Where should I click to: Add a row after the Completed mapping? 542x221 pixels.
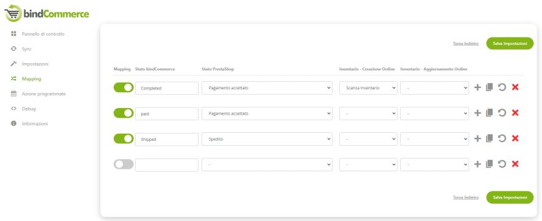point(477,87)
